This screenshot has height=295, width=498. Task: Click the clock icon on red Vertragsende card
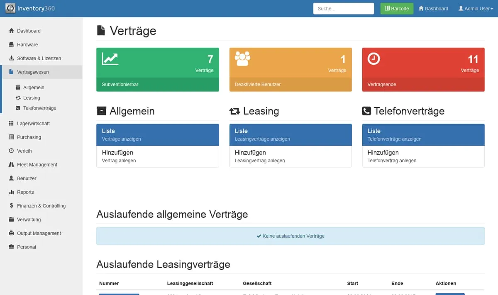[373, 59]
